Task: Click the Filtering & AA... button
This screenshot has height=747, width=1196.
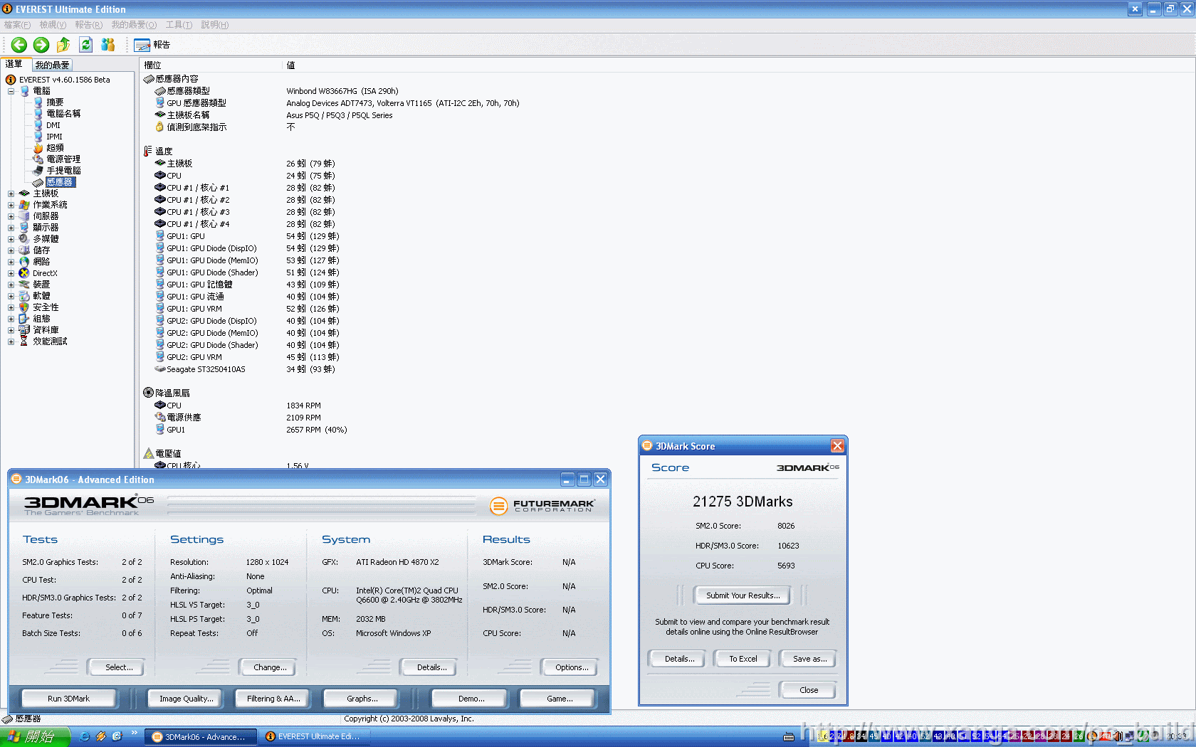Action: [x=273, y=699]
